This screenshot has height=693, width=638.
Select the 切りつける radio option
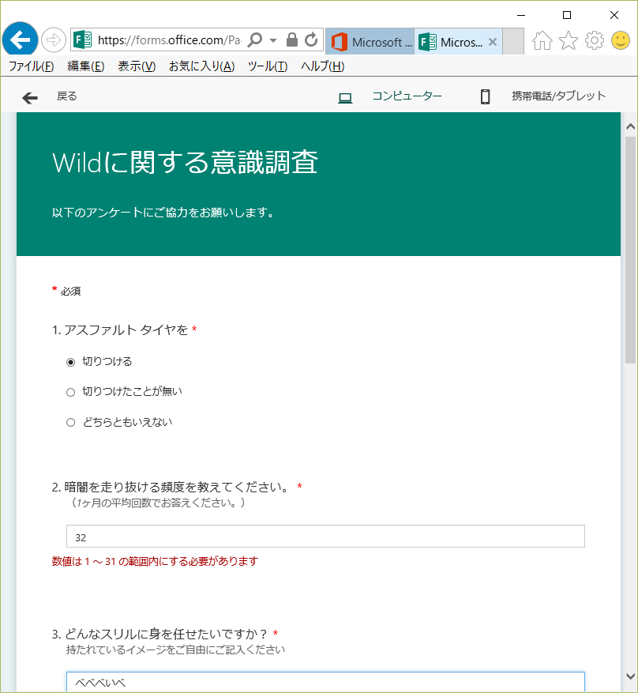[70, 363]
